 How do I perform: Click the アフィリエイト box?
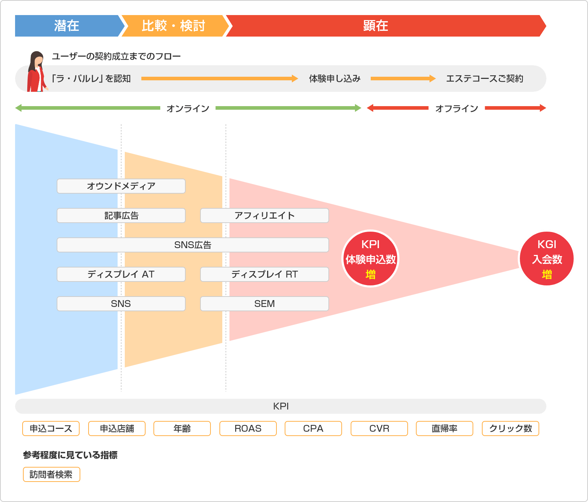(265, 216)
